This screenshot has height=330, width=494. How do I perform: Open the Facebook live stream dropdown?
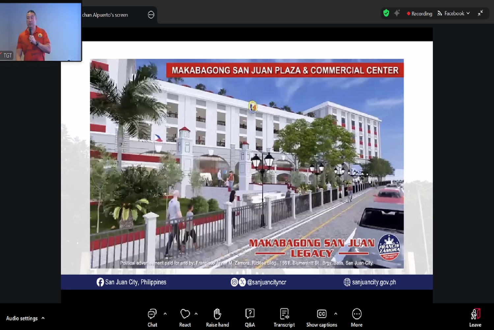pos(454,14)
